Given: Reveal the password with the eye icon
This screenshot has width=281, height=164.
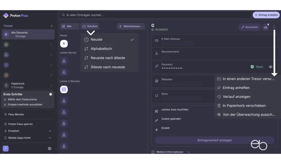Looking at the screenshot, I should click(x=270, y=67).
